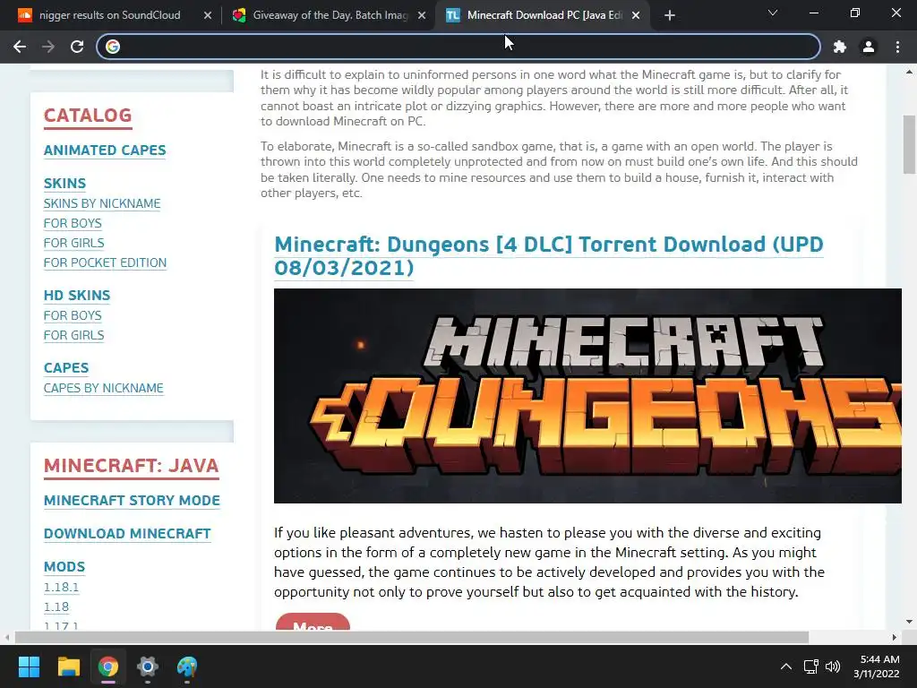Open File Explorer from the taskbar
Image resolution: width=917 pixels, height=688 pixels.
click(68, 666)
